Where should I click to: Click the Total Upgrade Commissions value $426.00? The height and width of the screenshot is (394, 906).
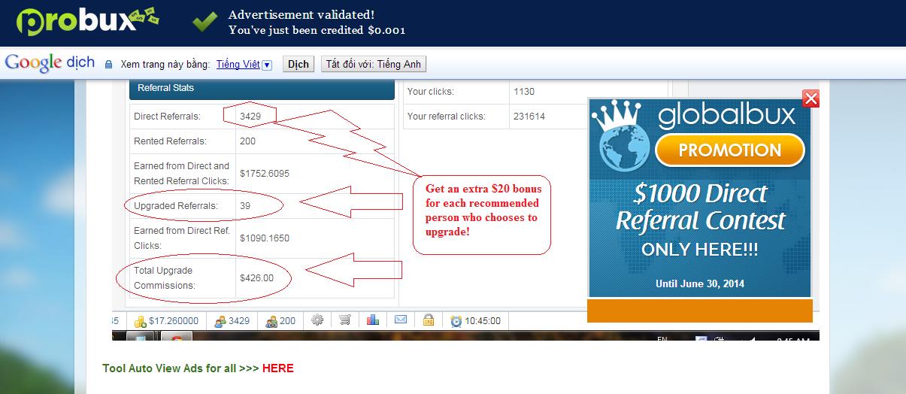coord(257,278)
